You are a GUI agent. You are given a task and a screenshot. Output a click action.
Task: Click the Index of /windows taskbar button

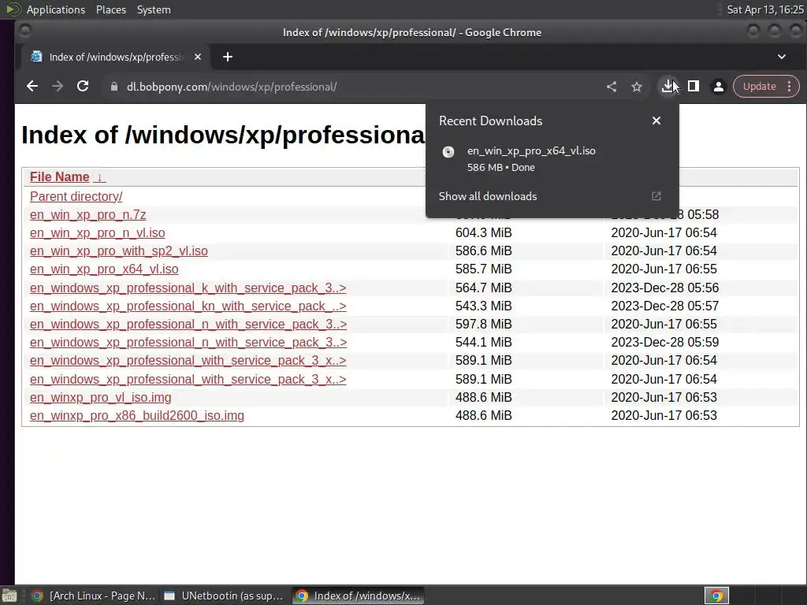[359, 596]
